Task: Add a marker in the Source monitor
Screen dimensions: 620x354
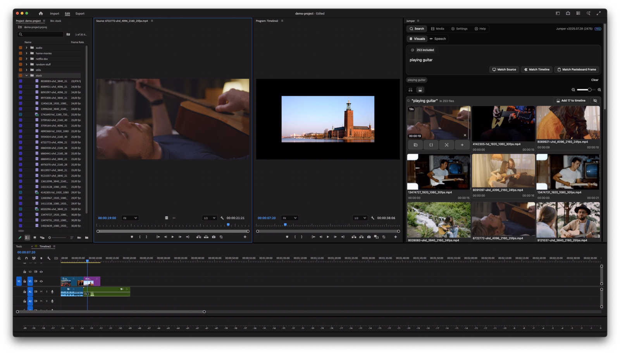Action: 132,237
